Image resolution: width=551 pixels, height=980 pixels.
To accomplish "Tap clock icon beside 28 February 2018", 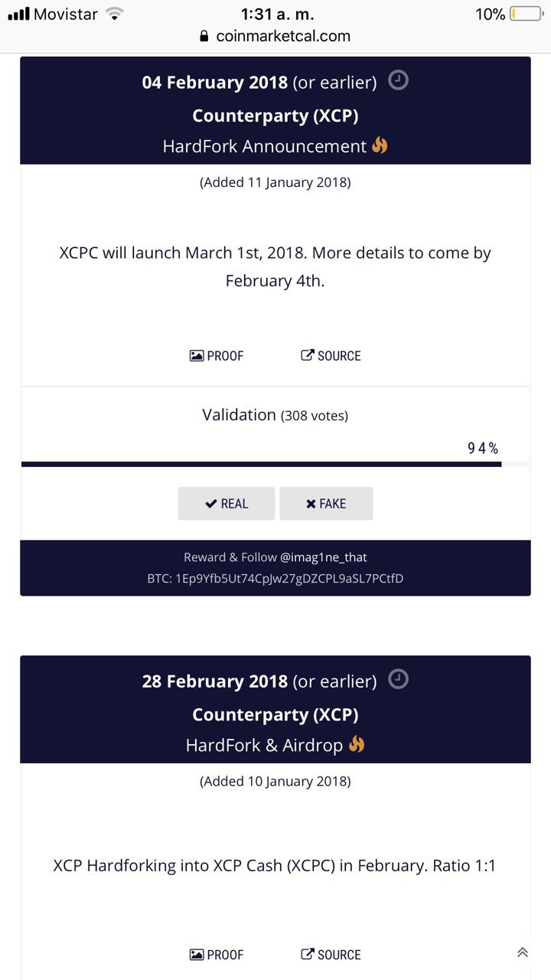I will [398, 679].
